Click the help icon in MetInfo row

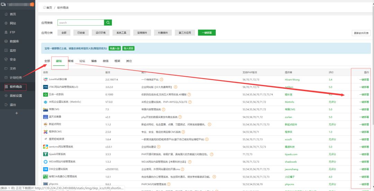pos(190,102)
